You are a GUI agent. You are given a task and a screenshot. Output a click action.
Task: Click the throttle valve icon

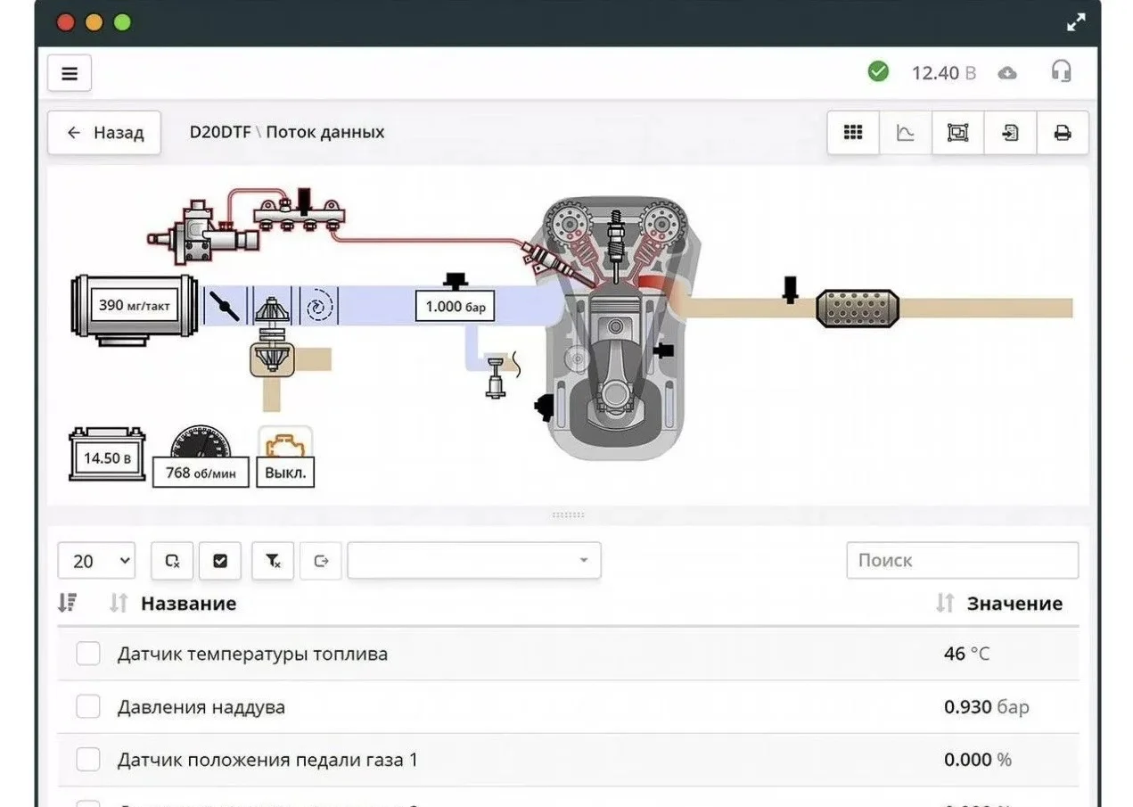[x=223, y=306]
